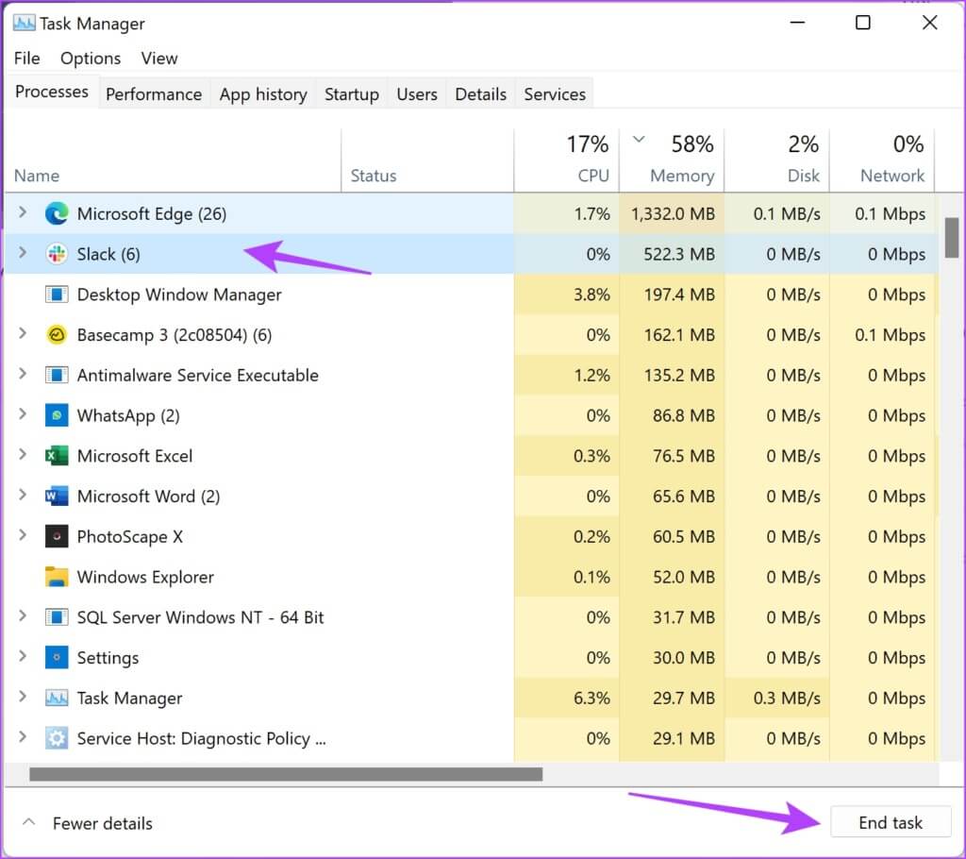Click the Microsoft Word icon
This screenshot has width=966, height=859.
coord(57,496)
